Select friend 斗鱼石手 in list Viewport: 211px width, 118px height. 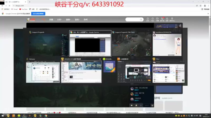coord(142,99)
